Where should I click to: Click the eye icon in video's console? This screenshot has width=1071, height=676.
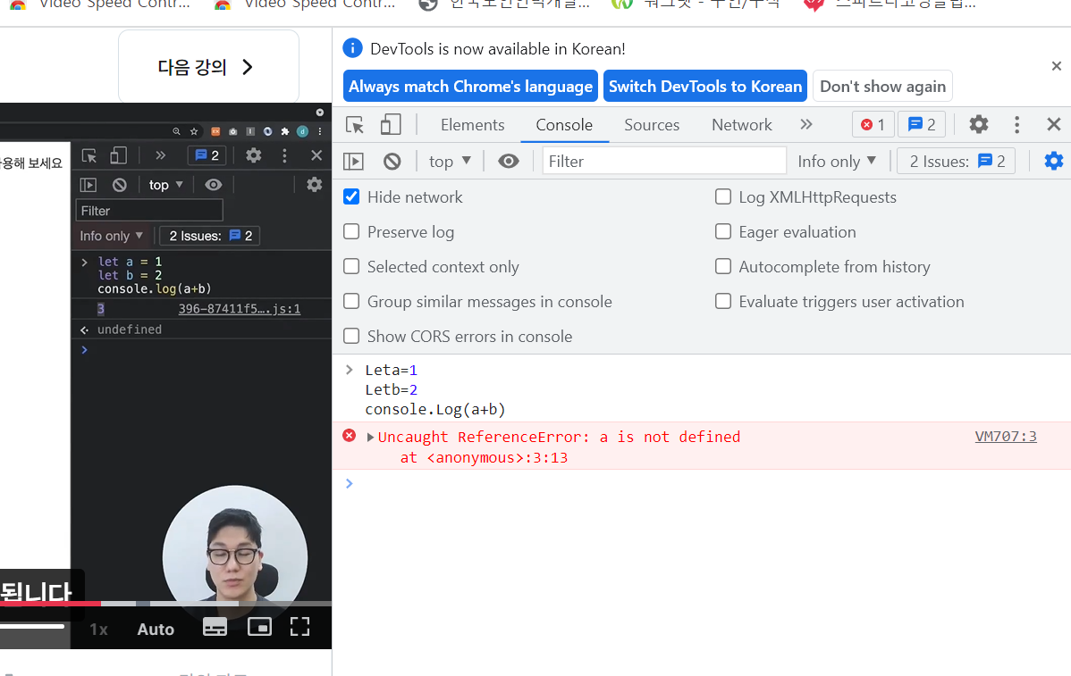213,185
